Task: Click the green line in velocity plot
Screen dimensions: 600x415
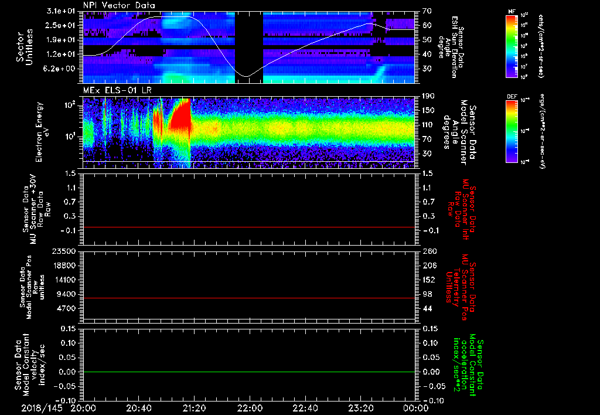Action: pyautogui.click(x=249, y=372)
